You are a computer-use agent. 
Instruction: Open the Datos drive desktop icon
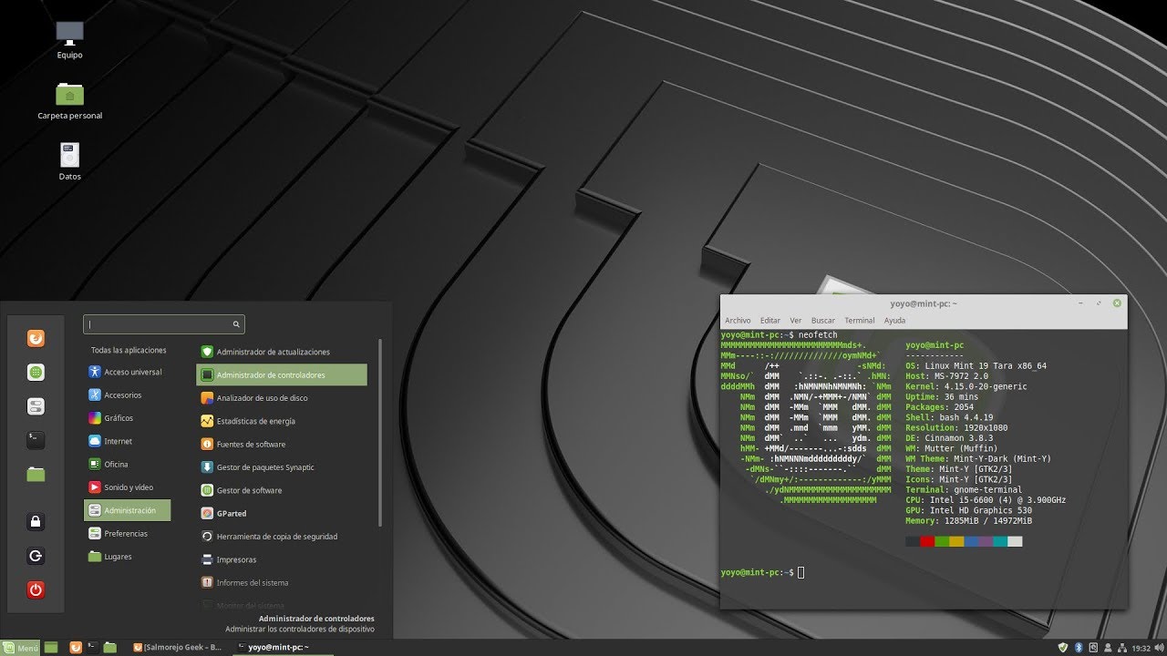point(70,161)
